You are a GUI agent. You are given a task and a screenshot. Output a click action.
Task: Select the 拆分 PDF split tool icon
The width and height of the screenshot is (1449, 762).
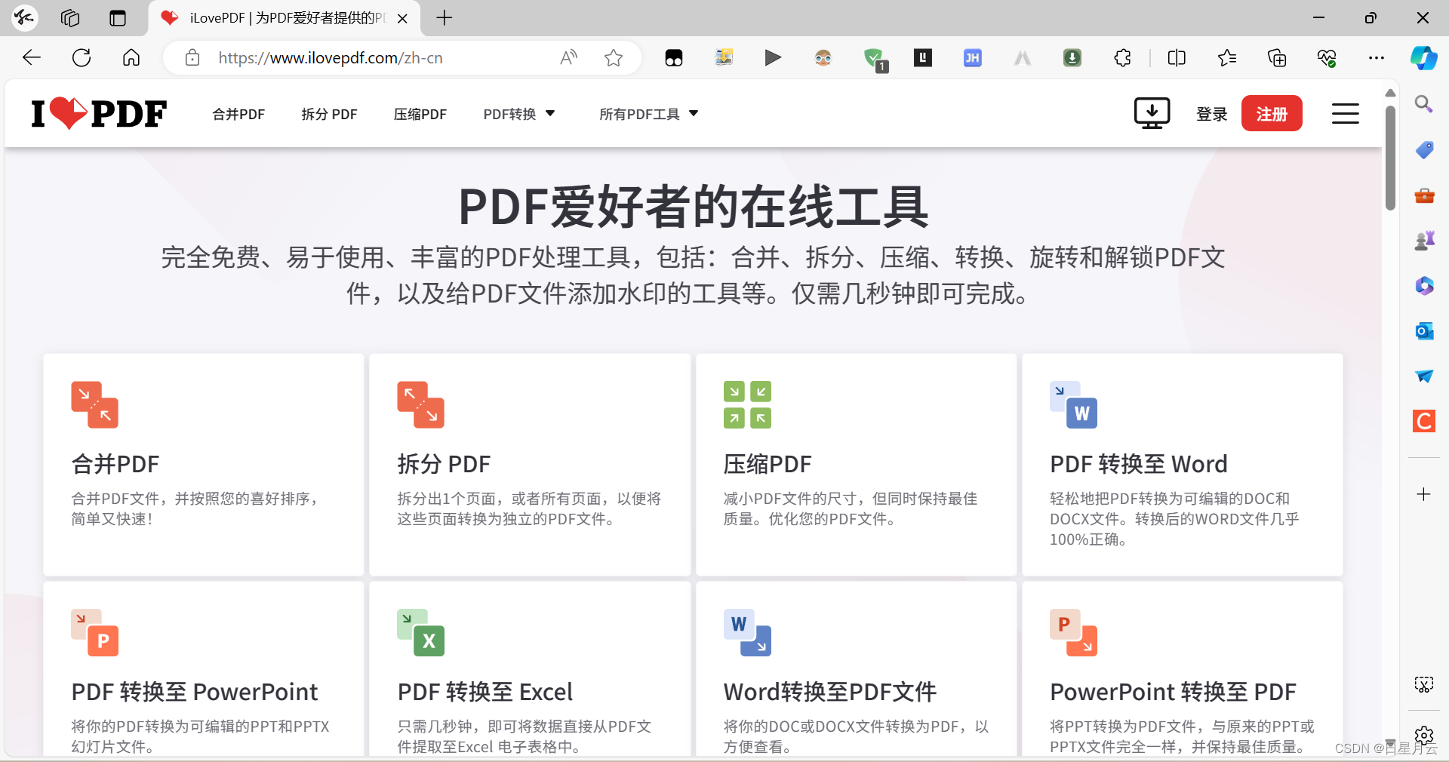[420, 404]
